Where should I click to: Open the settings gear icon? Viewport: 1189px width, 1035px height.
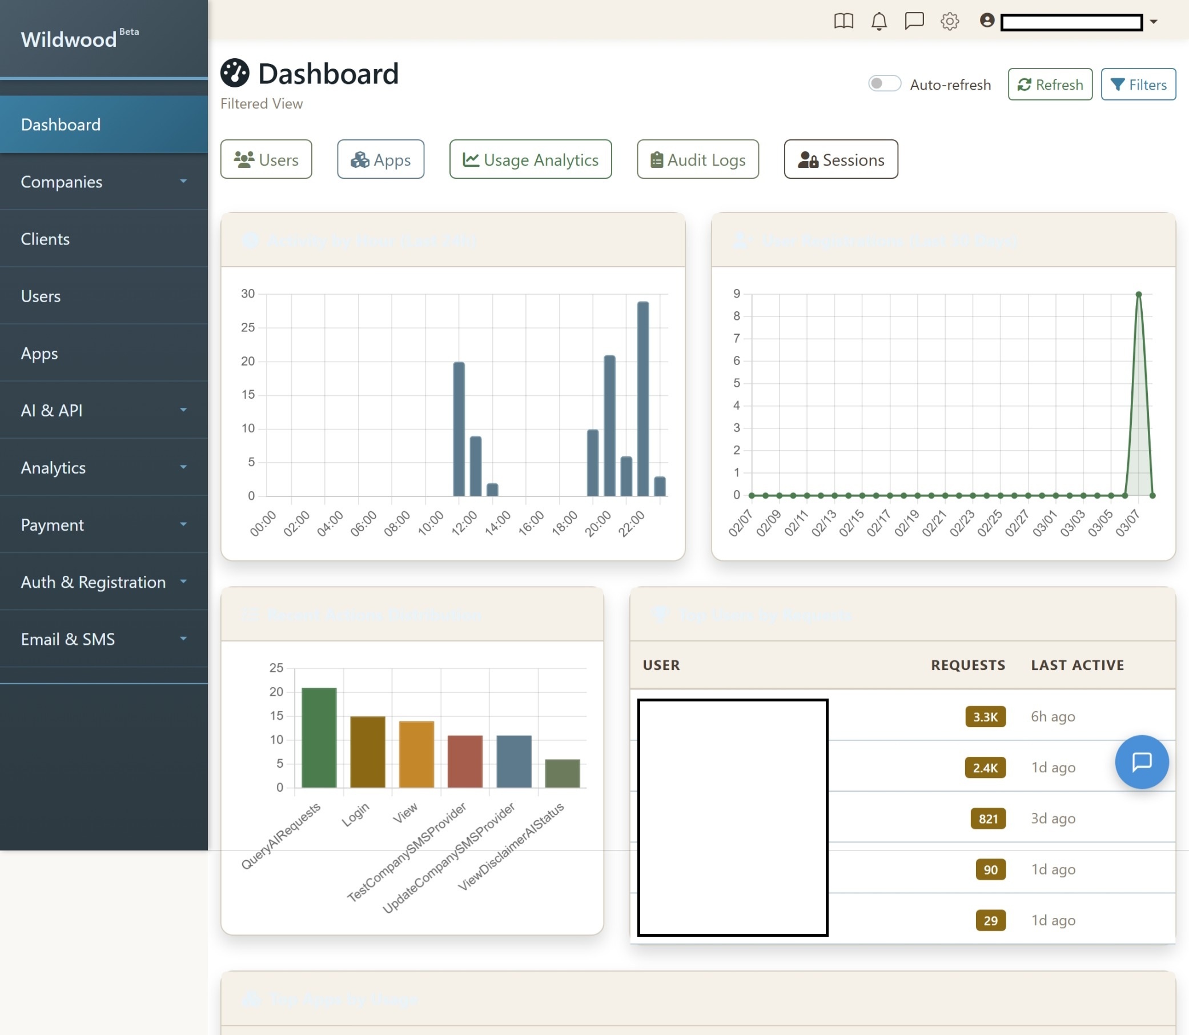[949, 21]
